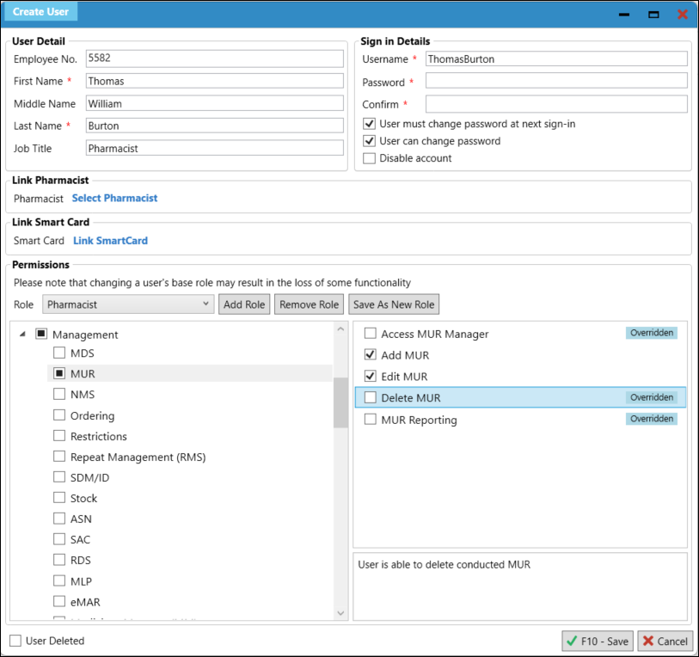Image resolution: width=699 pixels, height=657 pixels.
Task: Maximize the Create User window
Action: tap(653, 15)
